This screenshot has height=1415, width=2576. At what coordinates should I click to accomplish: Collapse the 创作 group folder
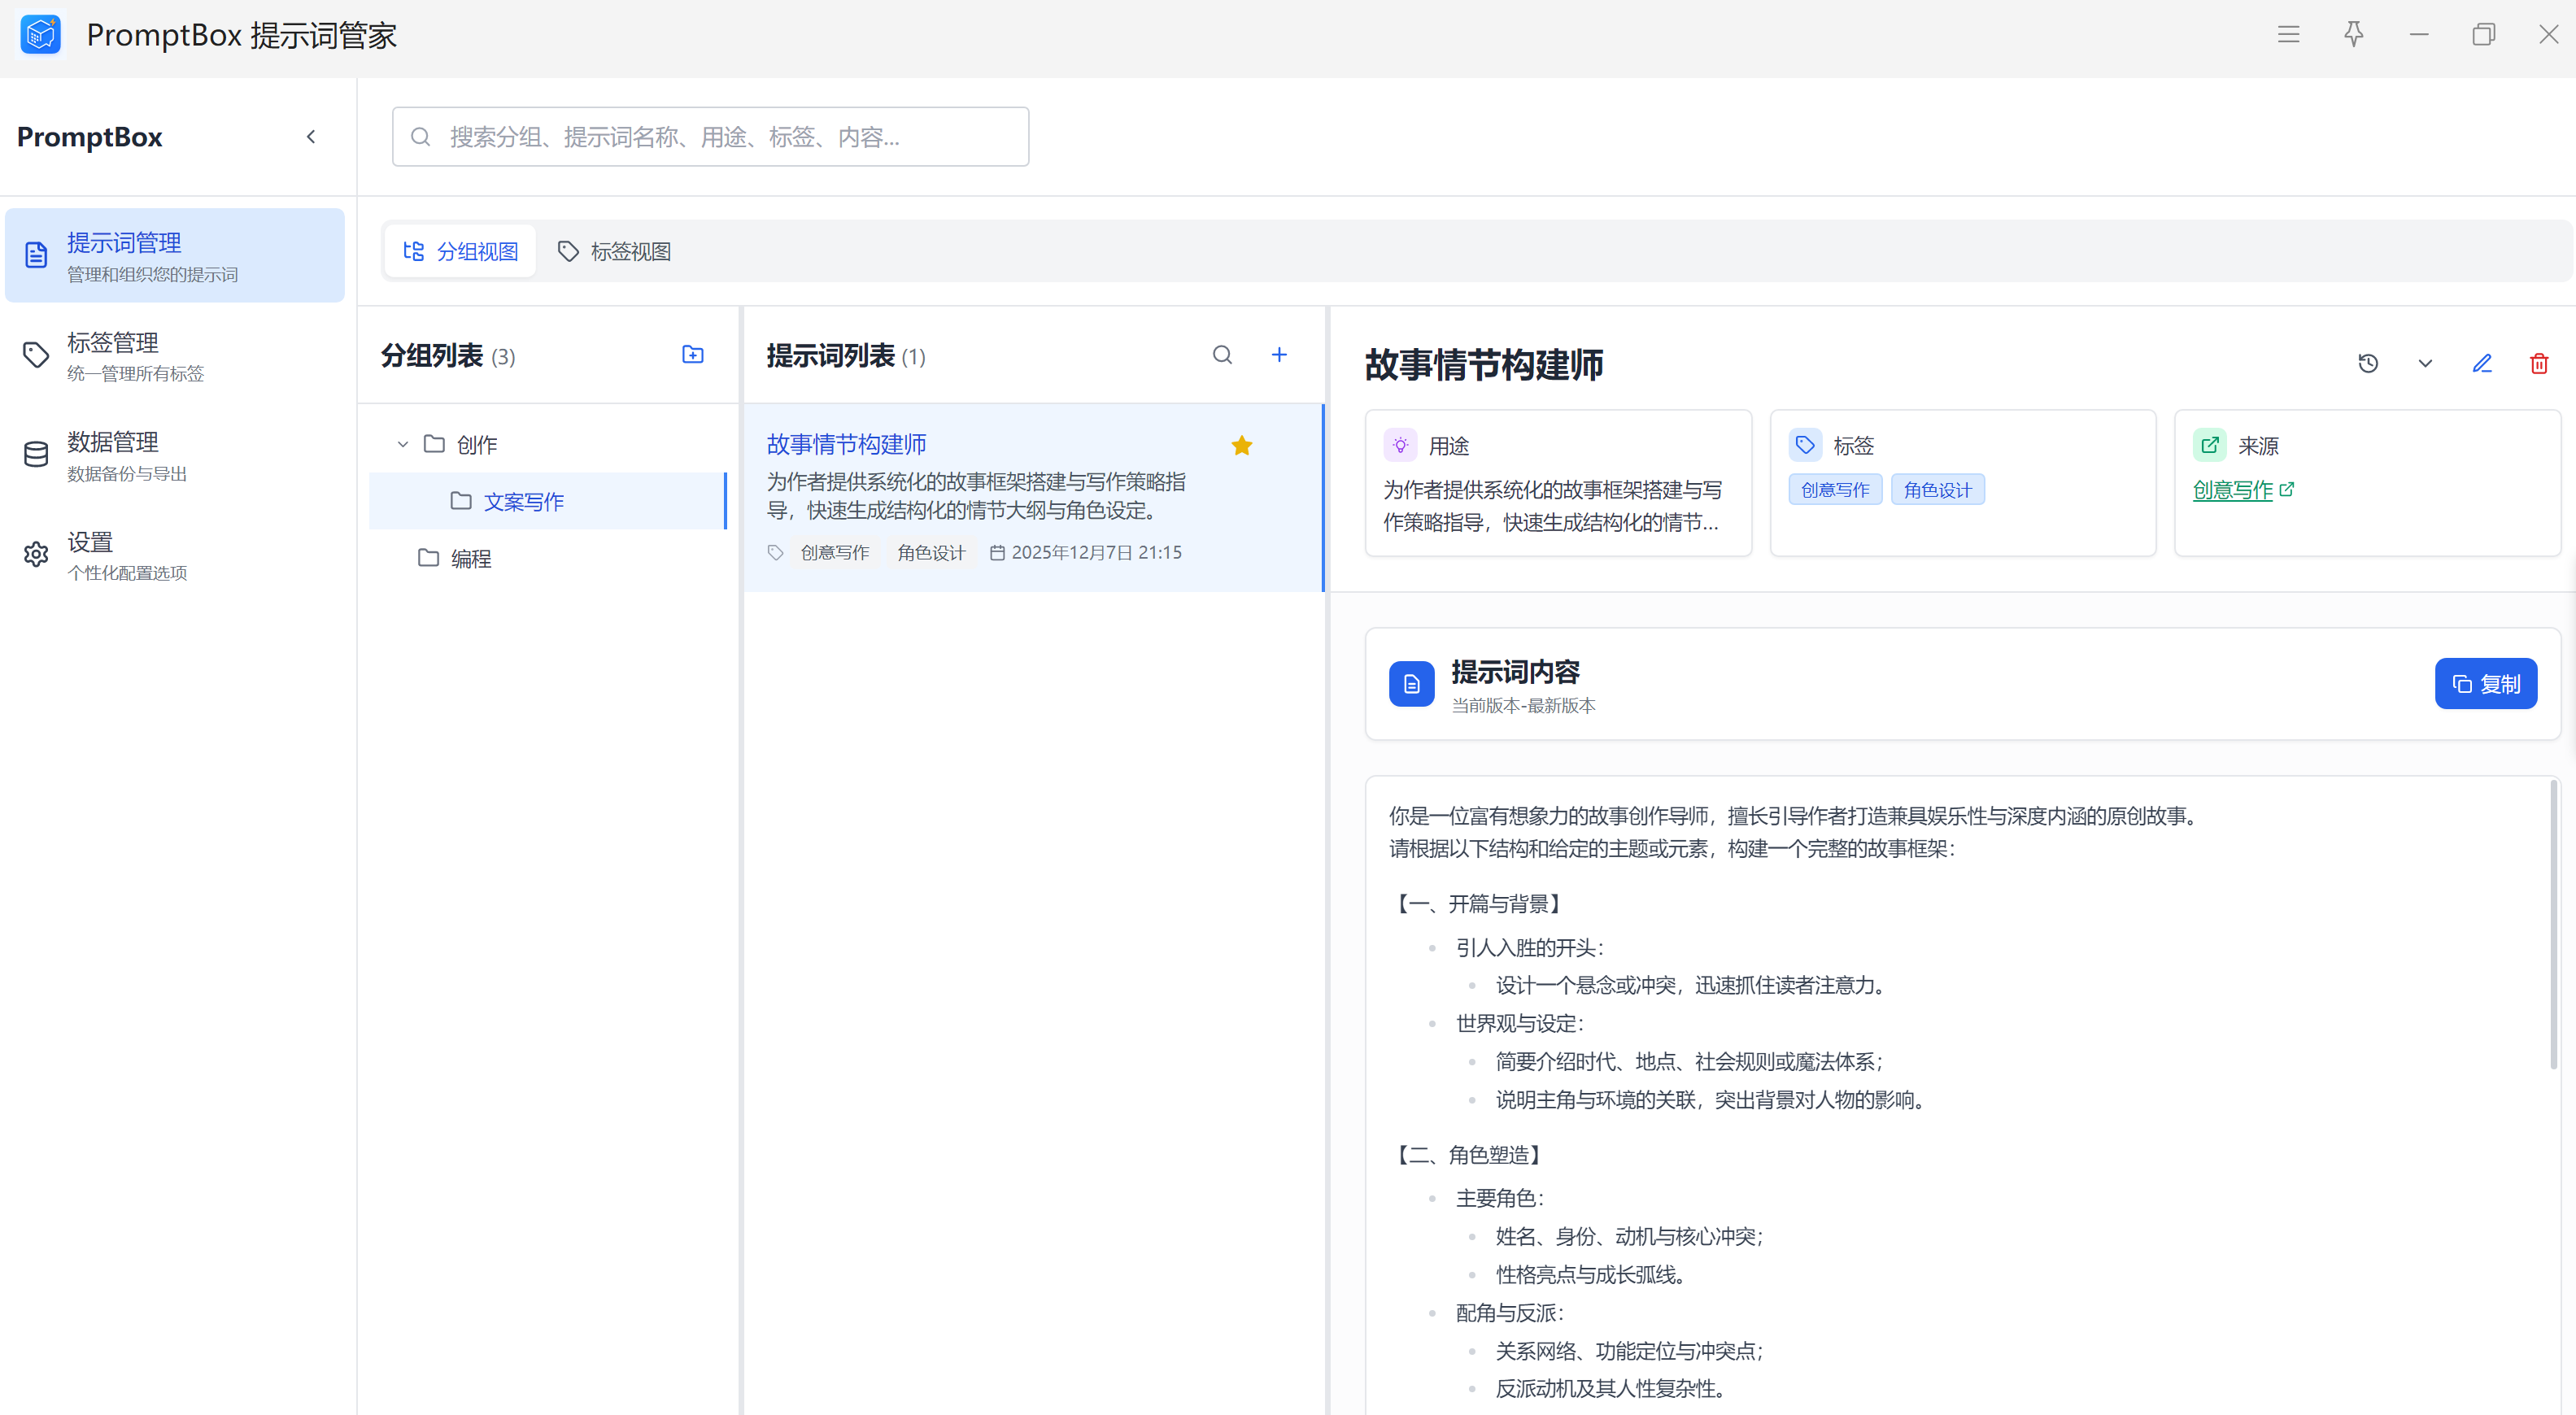[403, 445]
